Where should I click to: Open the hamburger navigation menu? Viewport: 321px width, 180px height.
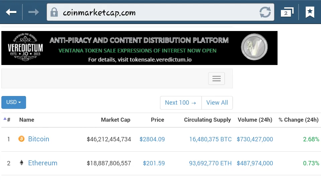(x=216, y=79)
